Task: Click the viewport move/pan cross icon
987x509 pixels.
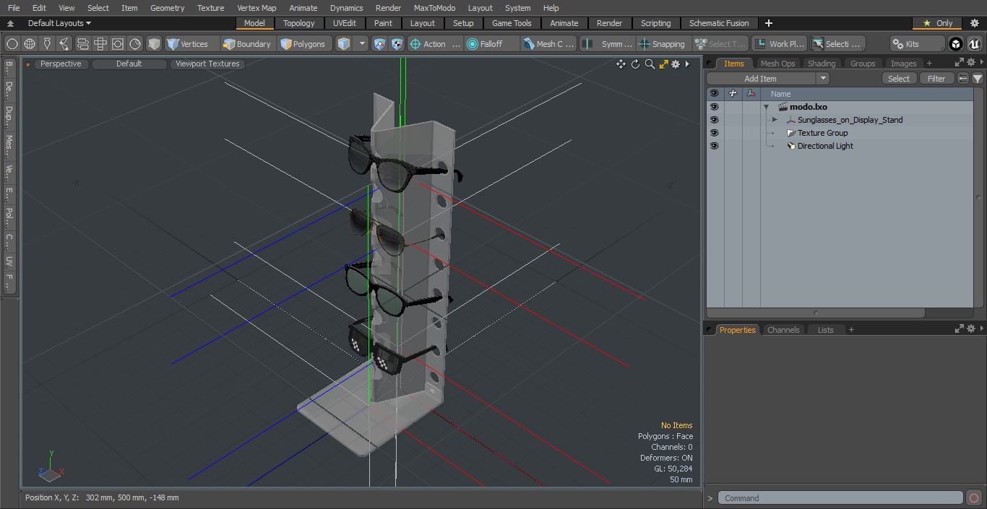Action: coord(621,64)
